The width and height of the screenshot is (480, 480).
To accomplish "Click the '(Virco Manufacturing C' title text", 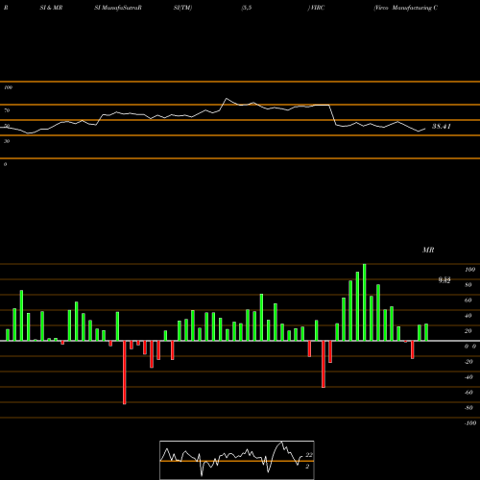I will click(x=406, y=8).
